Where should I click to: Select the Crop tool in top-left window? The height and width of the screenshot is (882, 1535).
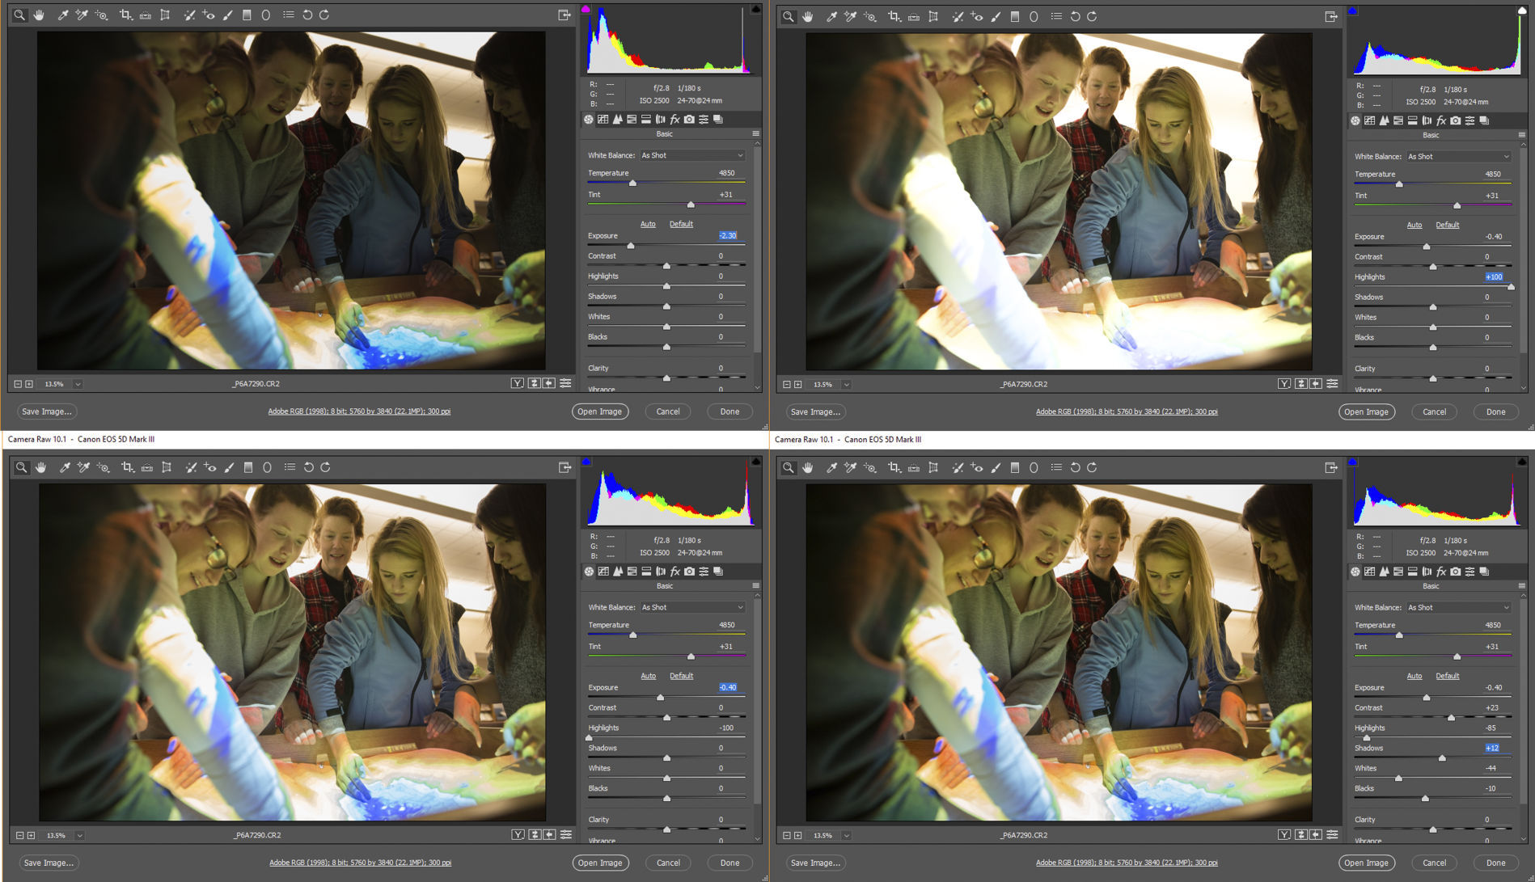125,15
